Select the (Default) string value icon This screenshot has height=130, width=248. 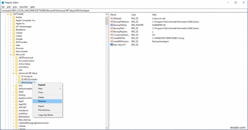(x=112, y=19)
